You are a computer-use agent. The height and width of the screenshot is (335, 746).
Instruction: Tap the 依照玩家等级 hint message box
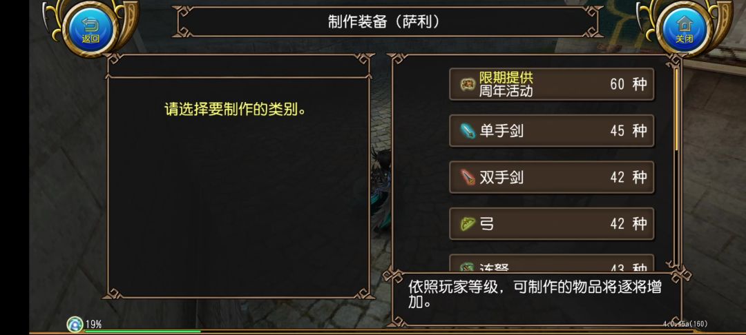point(535,294)
